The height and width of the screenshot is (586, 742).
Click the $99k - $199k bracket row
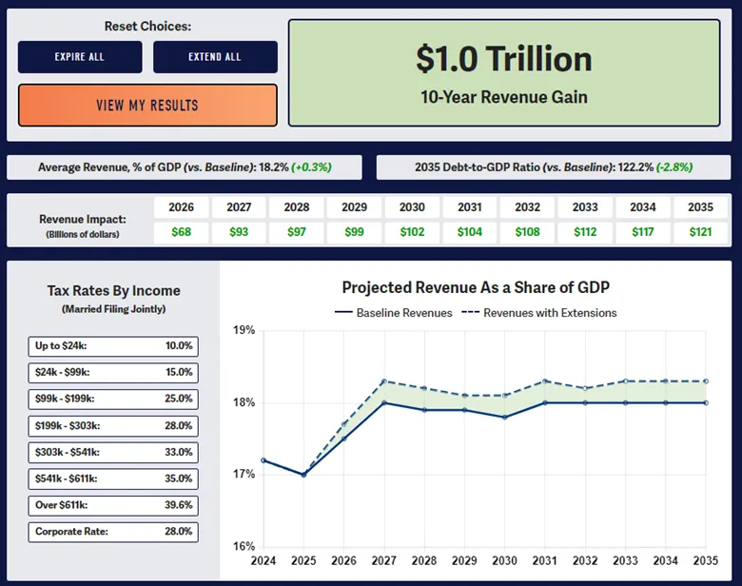coord(113,400)
